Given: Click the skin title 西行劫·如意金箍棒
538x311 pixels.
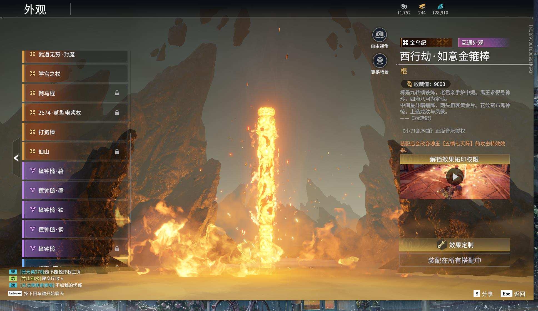Looking at the screenshot, I should coord(445,56).
